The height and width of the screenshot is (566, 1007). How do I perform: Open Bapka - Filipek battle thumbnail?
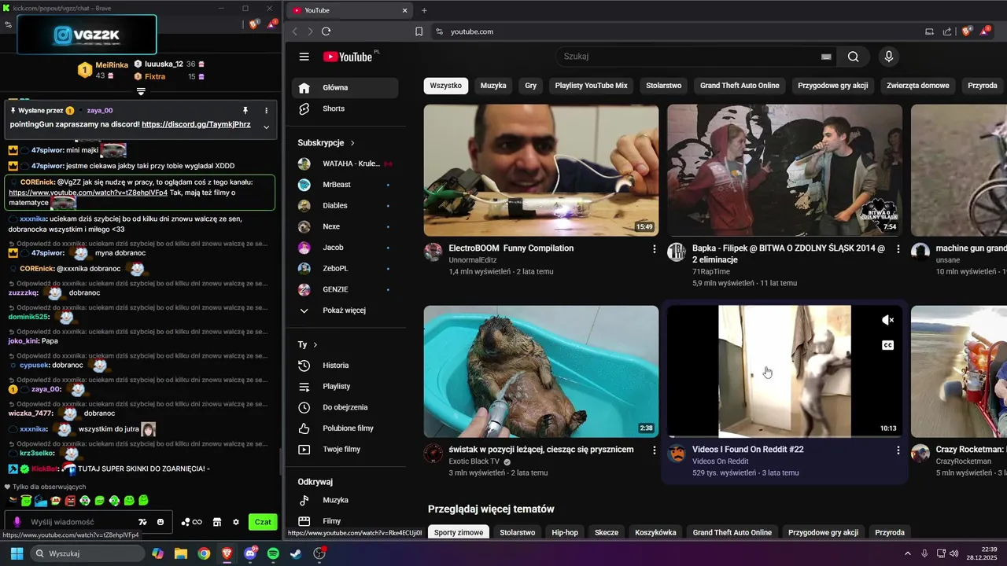784,171
